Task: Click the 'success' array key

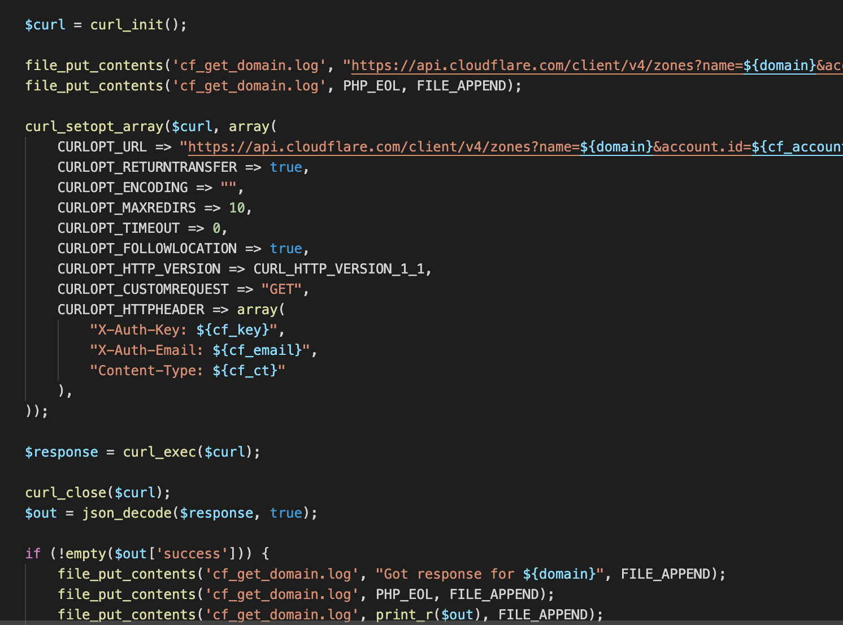Action: [x=192, y=554]
